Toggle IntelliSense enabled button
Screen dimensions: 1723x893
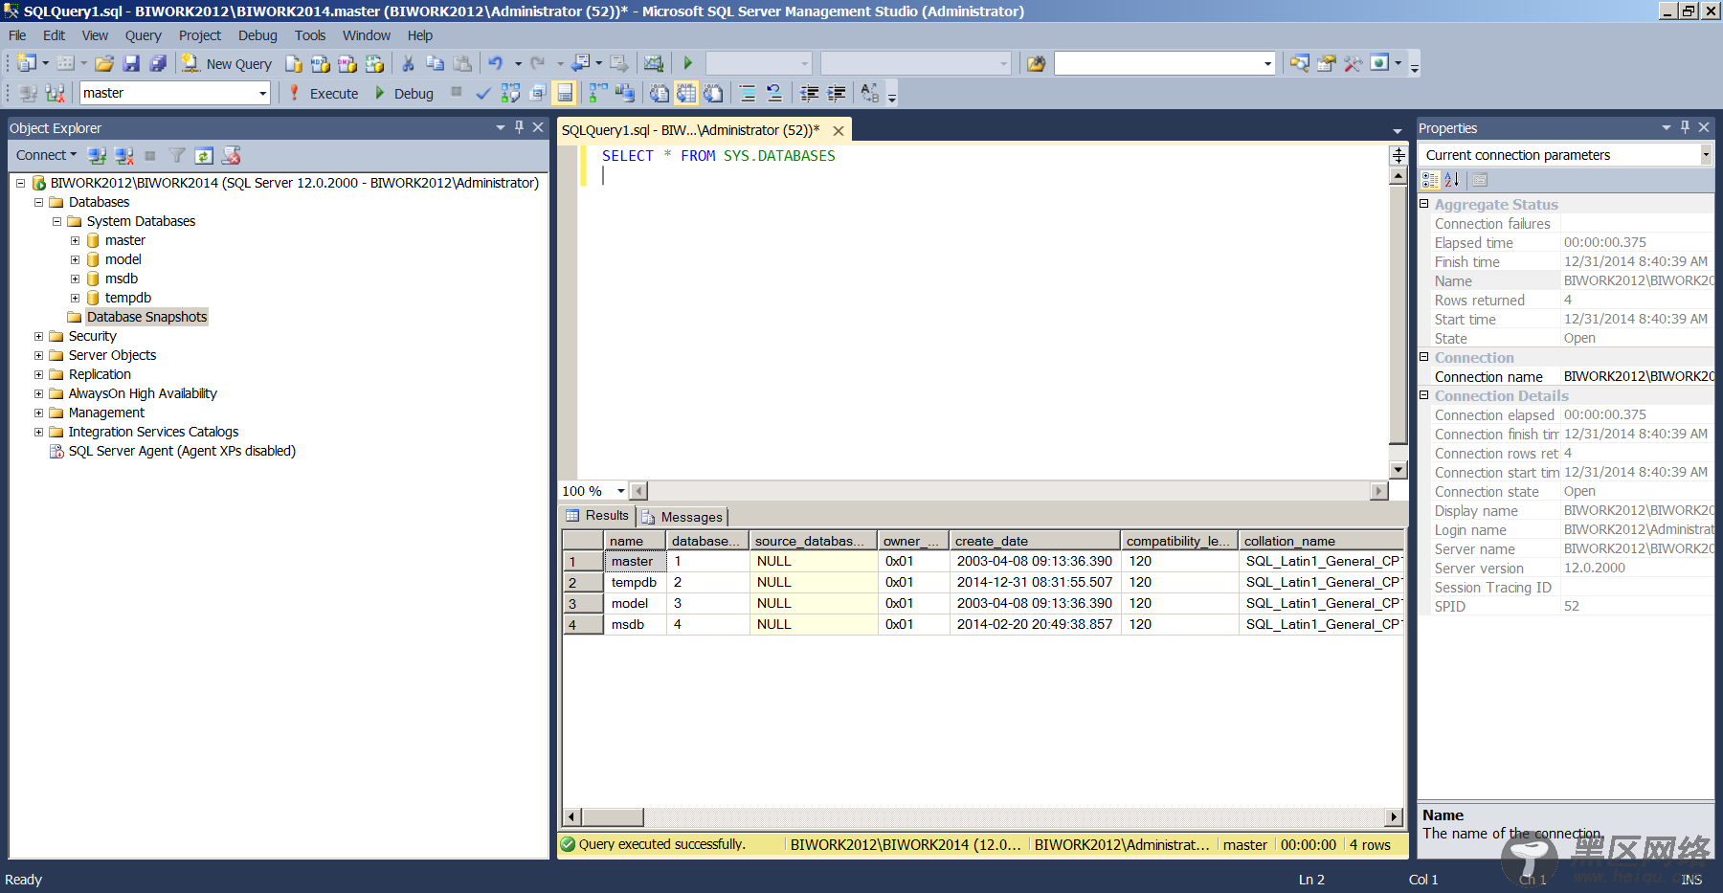click(565, 94)
